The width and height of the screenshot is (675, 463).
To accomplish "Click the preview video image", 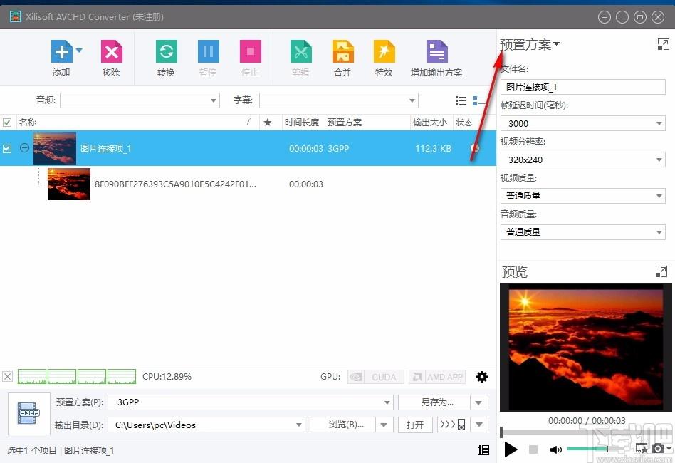I will (x=586, y=347).
